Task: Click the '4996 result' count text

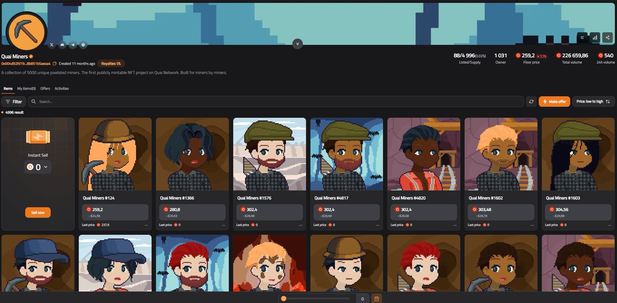Action: (x=14, y=112)
